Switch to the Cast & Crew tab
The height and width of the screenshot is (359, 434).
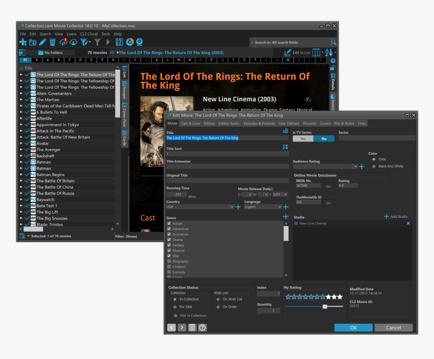190,123
